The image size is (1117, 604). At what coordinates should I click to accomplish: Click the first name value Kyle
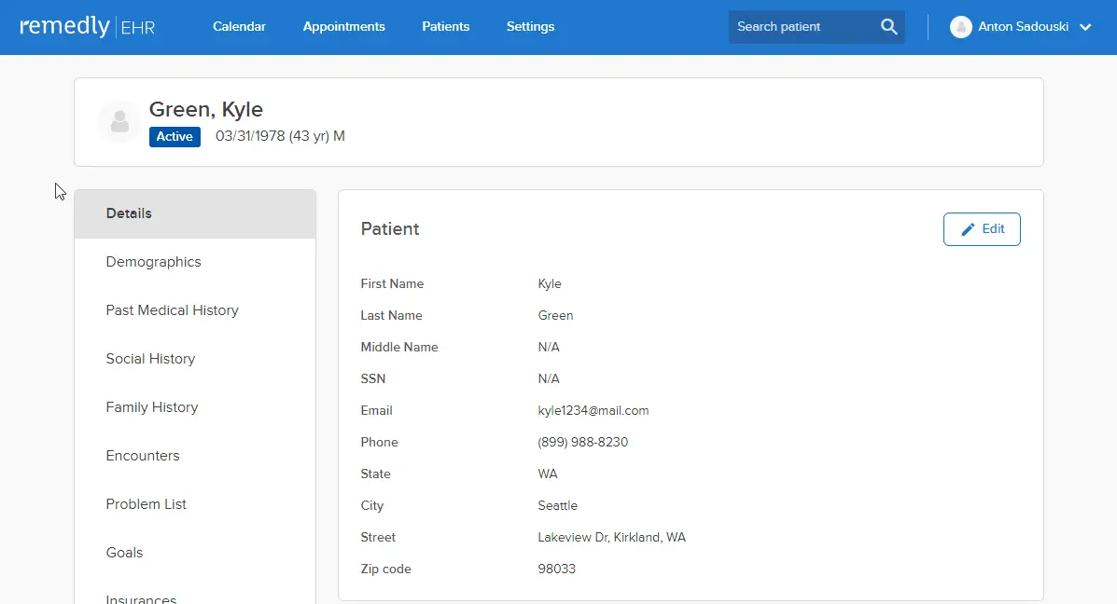[x=550, y=284]
